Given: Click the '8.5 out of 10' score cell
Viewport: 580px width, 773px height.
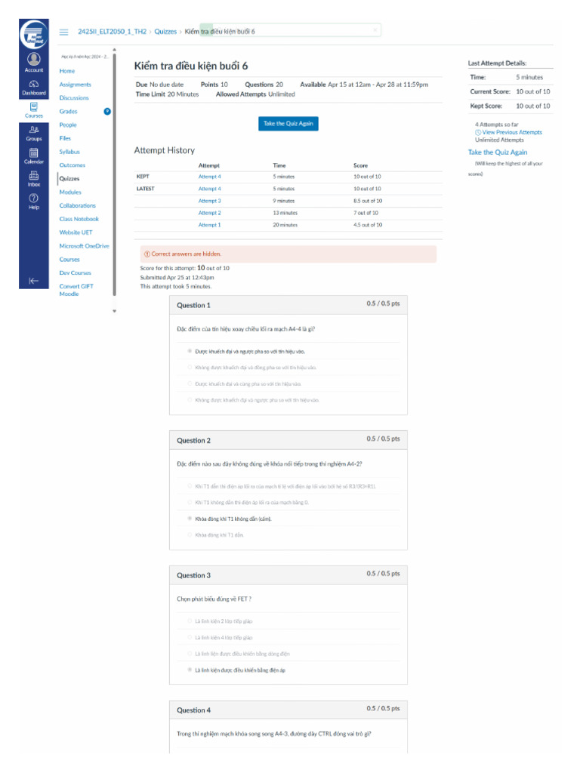Looking at the screenshot, I should tap(368, 201).
